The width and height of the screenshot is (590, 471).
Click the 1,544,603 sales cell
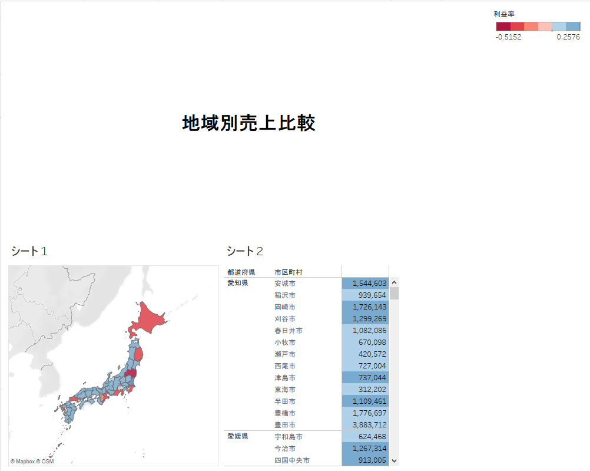click(365, 284)
